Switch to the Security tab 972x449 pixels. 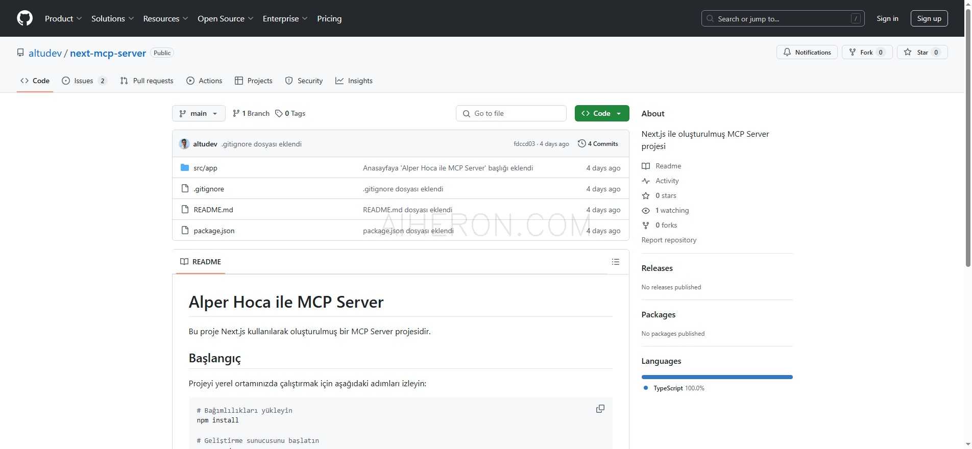pyautogui.click(x=304, y=81)
